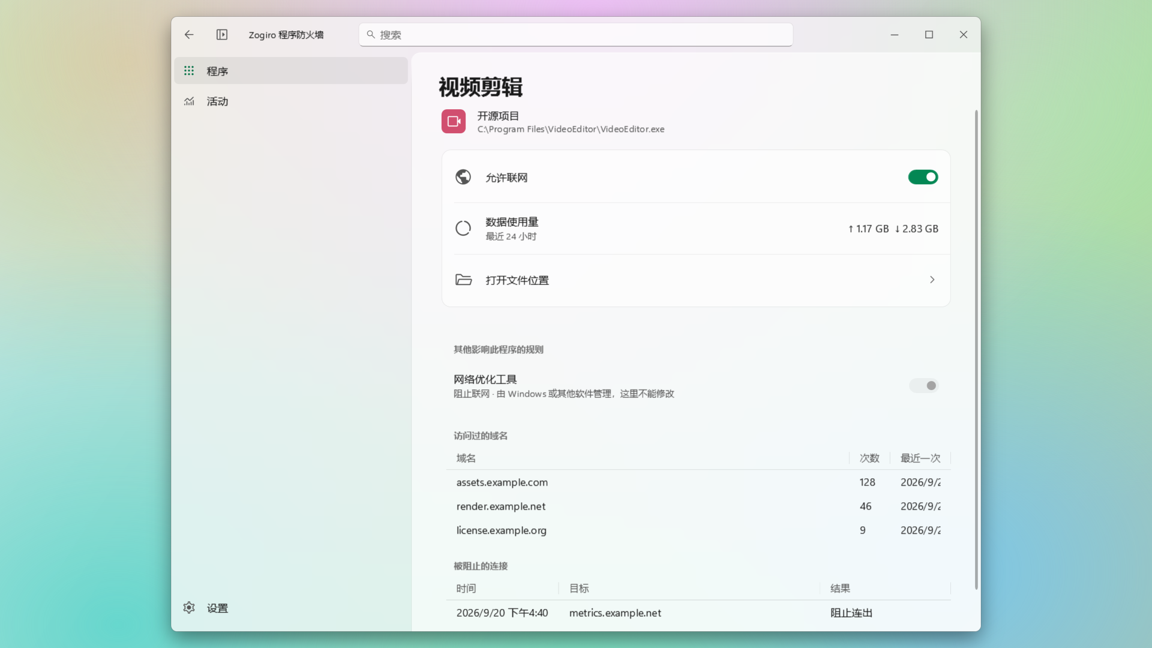Switch to 活动 in the sidebar
Image resolution: width=1152 pixels, height=648 pixels.
291,101
